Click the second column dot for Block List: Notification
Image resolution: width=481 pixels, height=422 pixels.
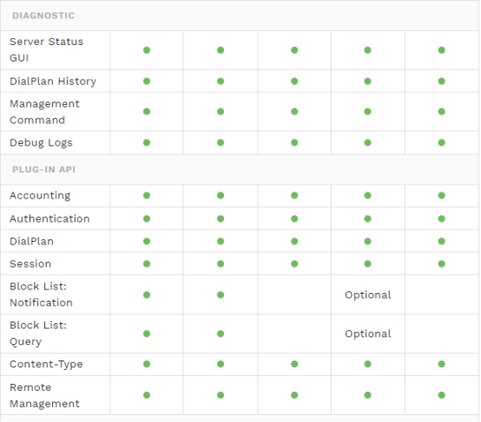221,295
